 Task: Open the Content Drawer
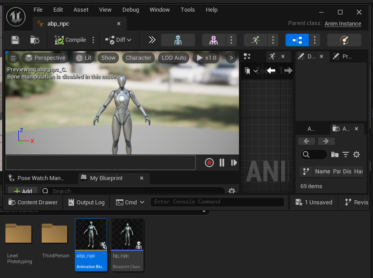coord(33,203)
